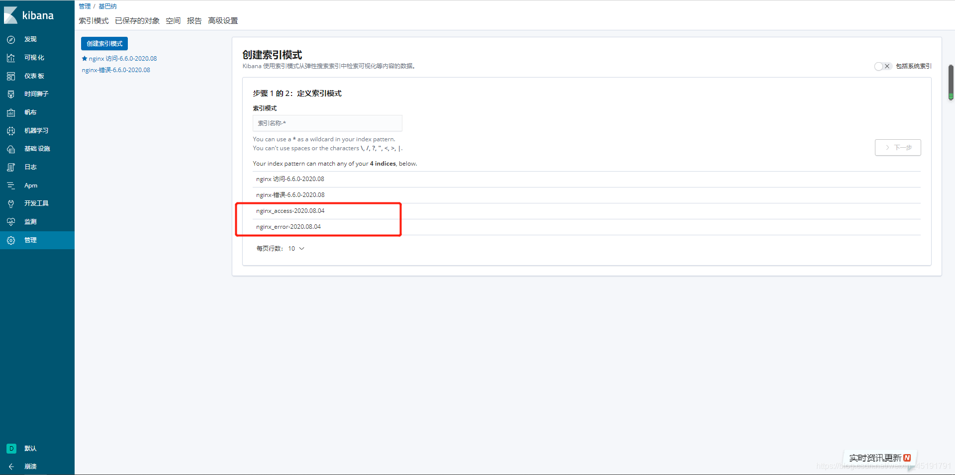Open Discover (发现) compass icon
Image resolution: width=955 pixels, height=475 pixels.
click(x=11, y=39)
